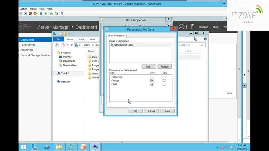Click Explorer up-one-level arrow
This screenshot has width=269, height=151.
(x=72, y=45)
